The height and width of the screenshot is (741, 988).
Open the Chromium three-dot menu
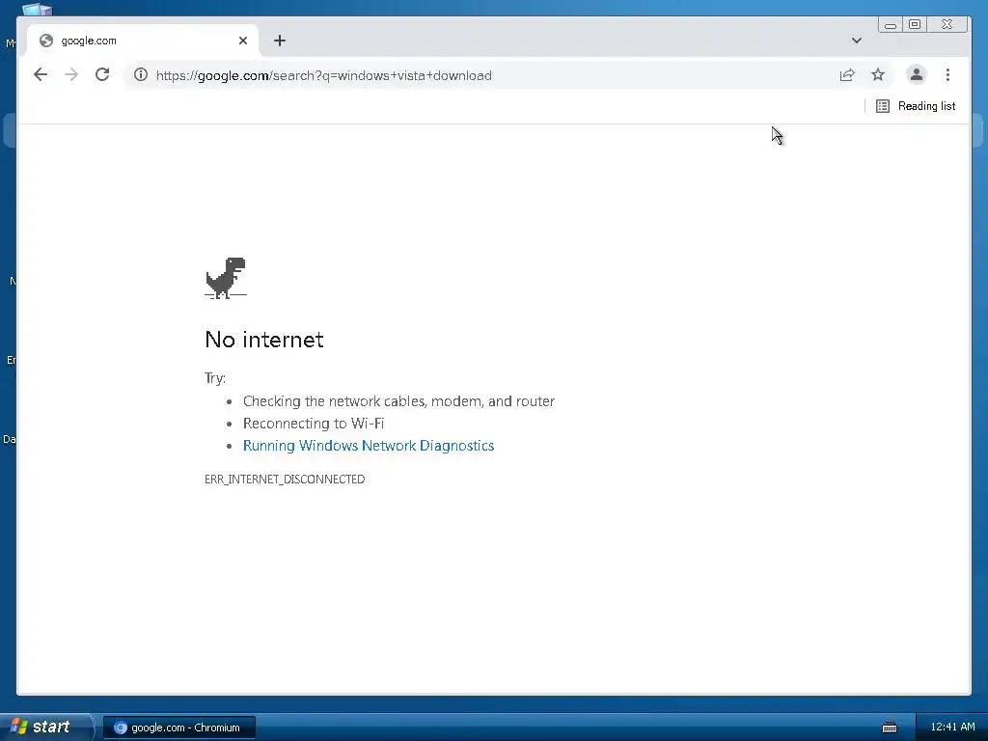tap(947, 75)
